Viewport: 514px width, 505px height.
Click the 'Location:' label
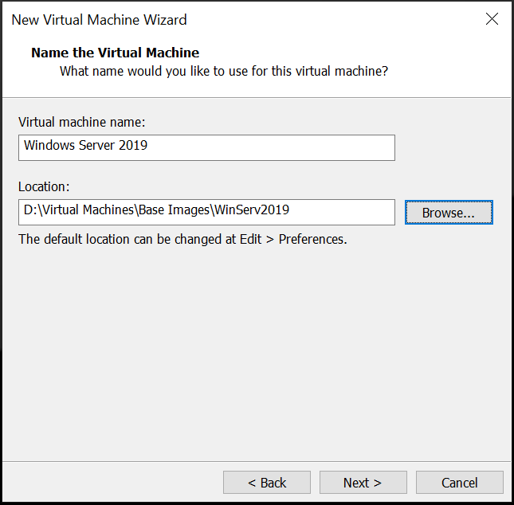45,186
